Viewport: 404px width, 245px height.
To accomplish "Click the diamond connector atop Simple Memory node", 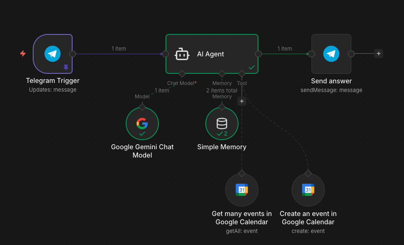I will pyautogui.click(x=222, y=107).
